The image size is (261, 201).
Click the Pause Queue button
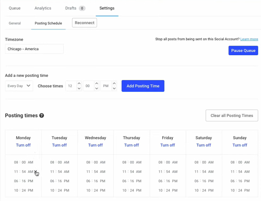(243, 50)
